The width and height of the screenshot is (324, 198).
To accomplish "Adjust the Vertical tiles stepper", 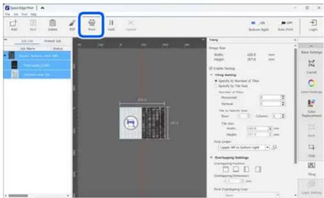I will pos(283,103).
